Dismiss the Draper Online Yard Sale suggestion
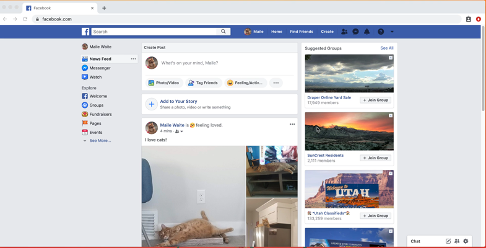This screenshot has height=248, width=486. click(391, 58)
